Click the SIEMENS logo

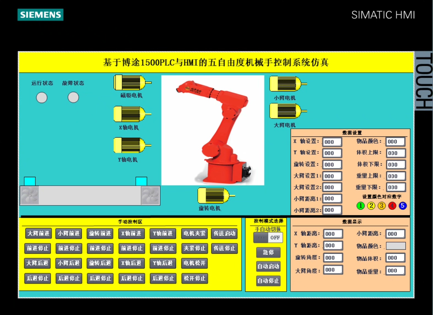[40, 15]
